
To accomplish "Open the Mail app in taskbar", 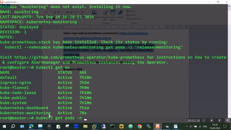I will 22,126.
